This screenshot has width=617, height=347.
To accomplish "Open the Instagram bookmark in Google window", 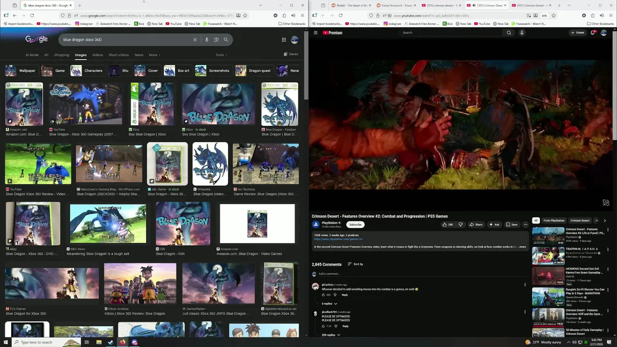I will click(x=85, y=24).
